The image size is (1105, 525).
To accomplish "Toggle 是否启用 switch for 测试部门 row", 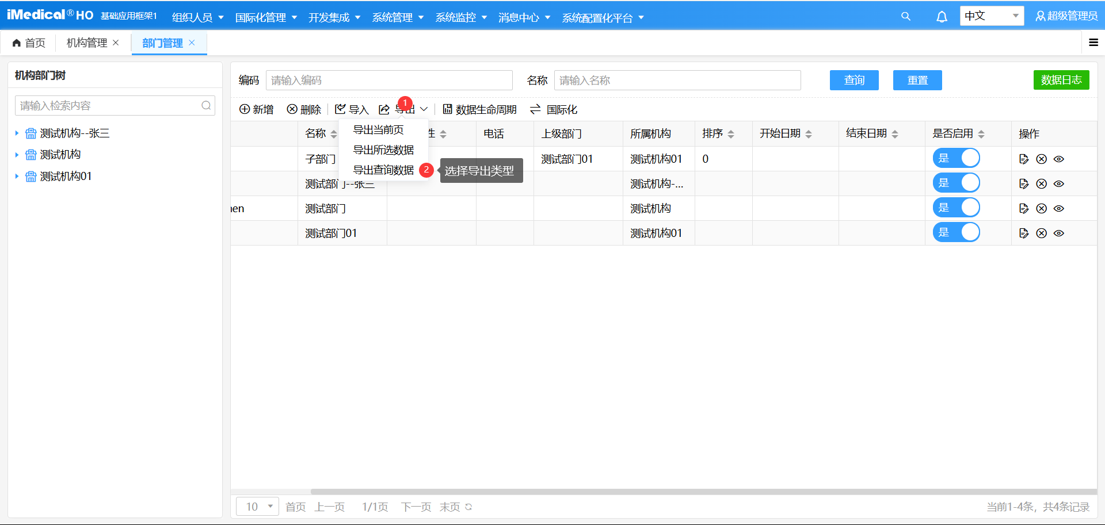I will (x=956, y=208).
